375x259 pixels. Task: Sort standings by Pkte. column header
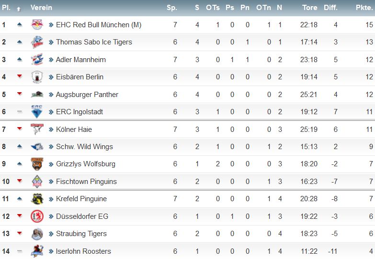pyautogui.click(x=364, y=8)
